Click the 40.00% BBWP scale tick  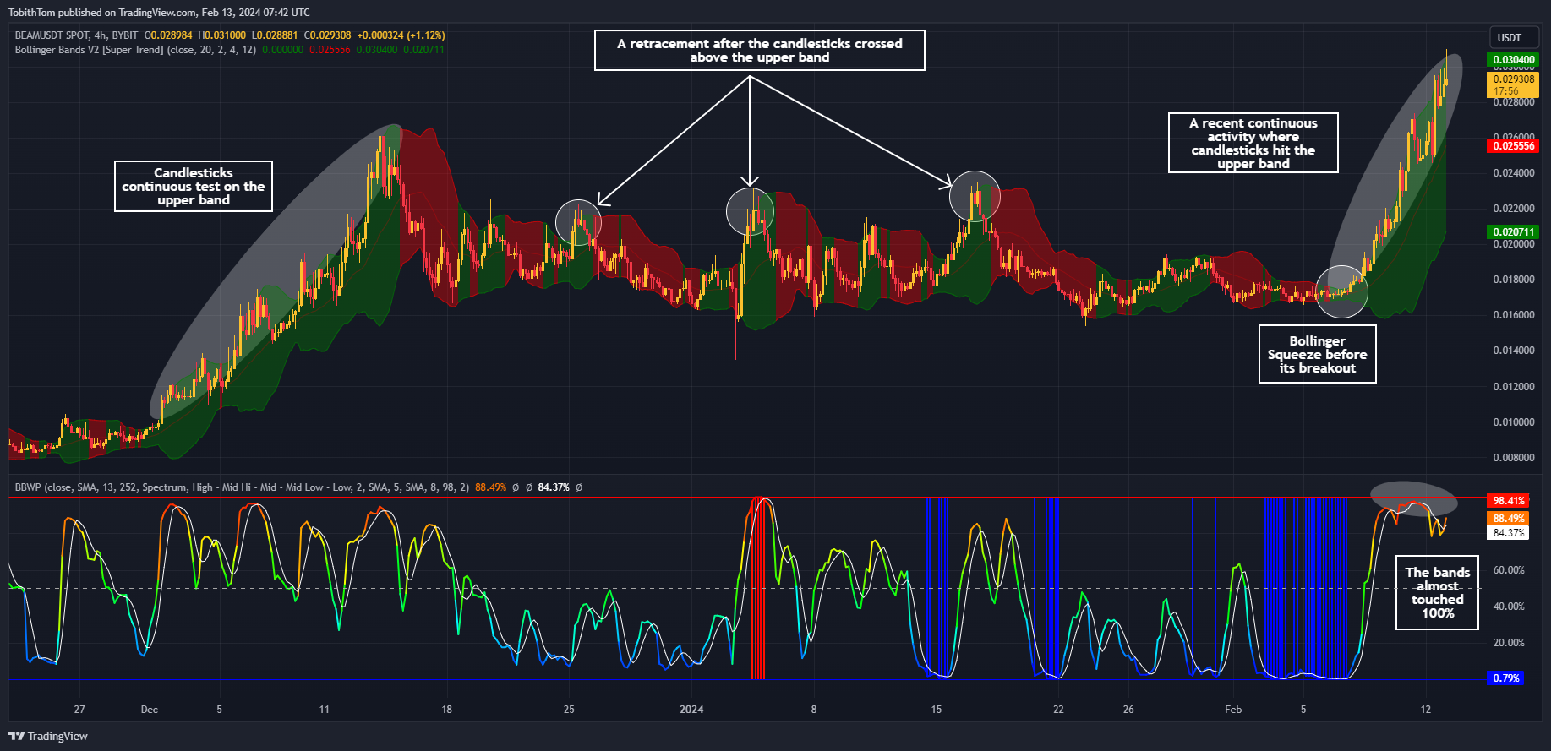tap(1509, 607)
